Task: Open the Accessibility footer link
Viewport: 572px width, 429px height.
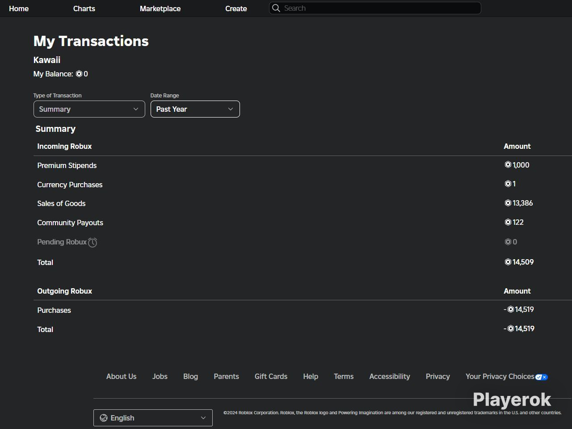Action: pos(390,376)
